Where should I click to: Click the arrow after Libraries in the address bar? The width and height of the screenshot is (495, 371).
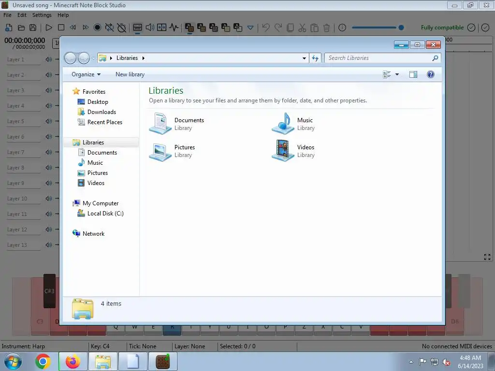(143, 58)
